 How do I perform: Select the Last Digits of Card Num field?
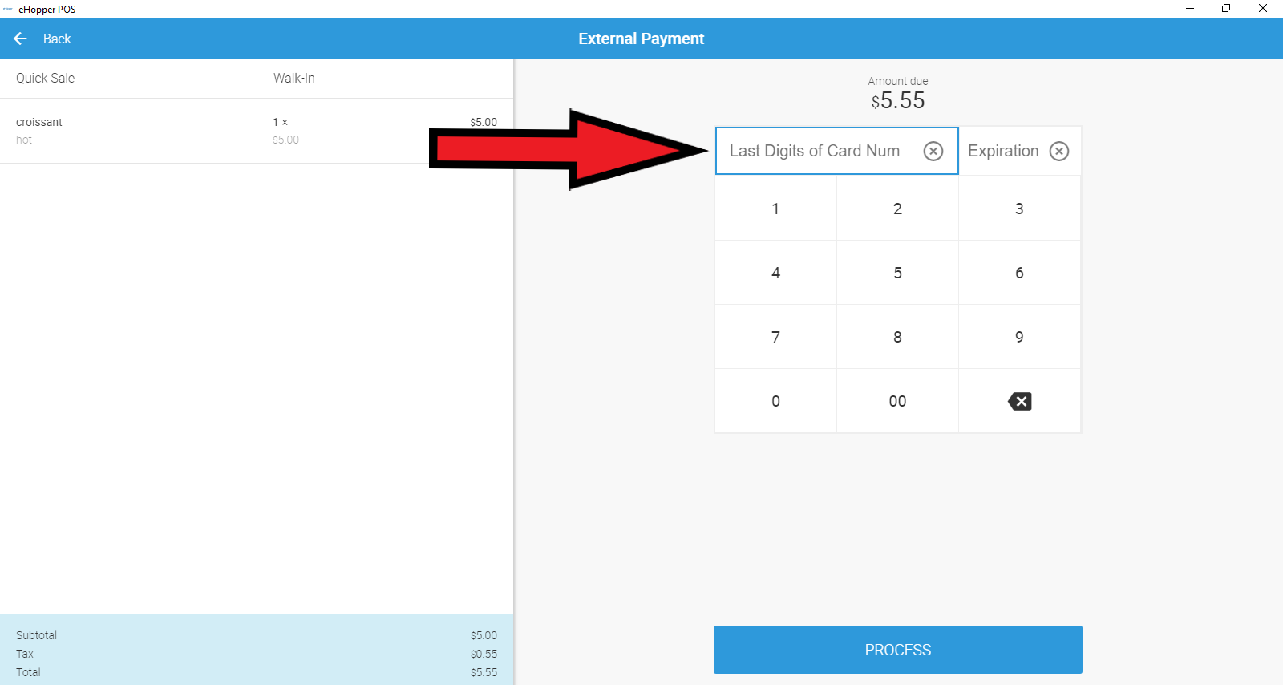click(x=837, y=151)
